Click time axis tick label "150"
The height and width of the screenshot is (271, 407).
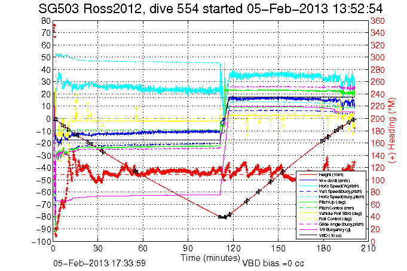click(x=279, y=248)
